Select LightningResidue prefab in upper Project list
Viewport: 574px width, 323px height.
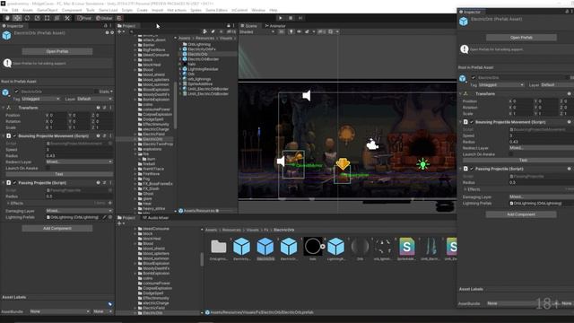click(203, 69)
